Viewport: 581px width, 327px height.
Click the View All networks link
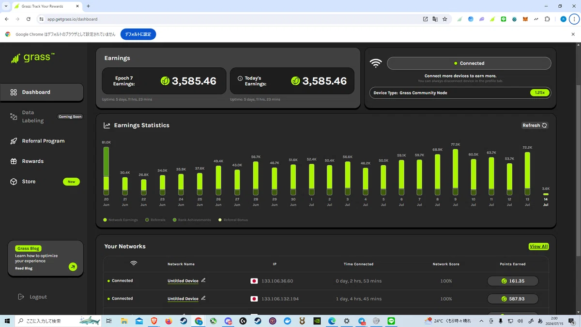538,247
